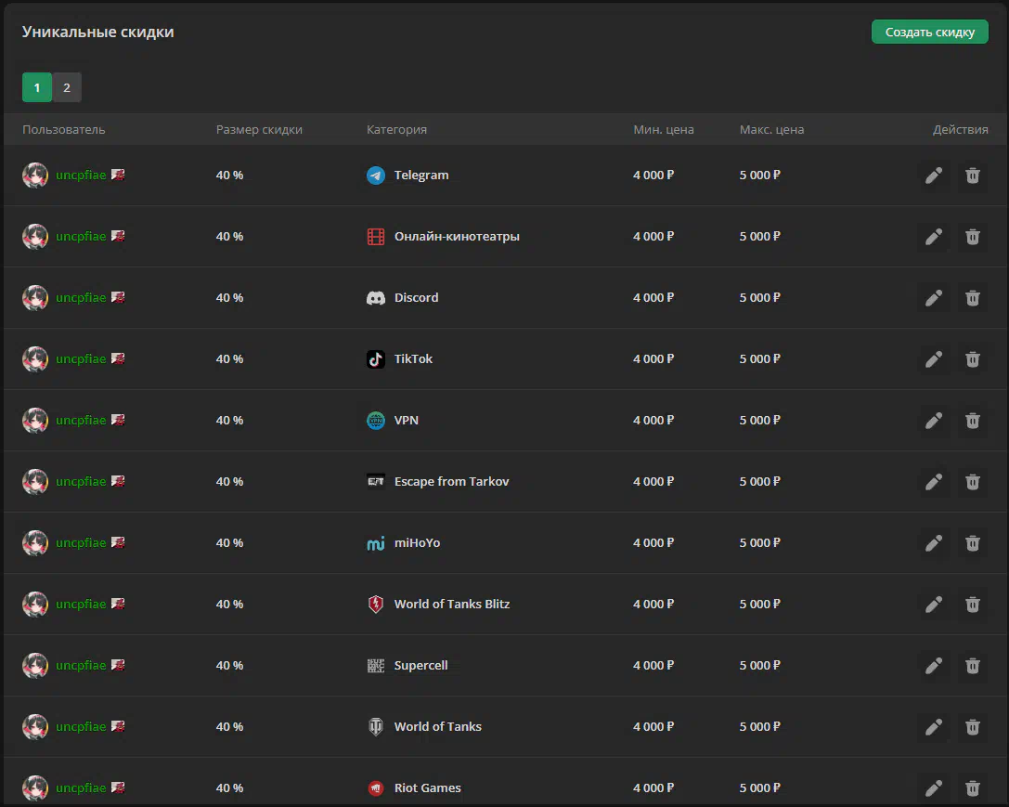Click the World of Tanks Blitz icon
Screen dimensions: 1009x807
tap(376, 605)
